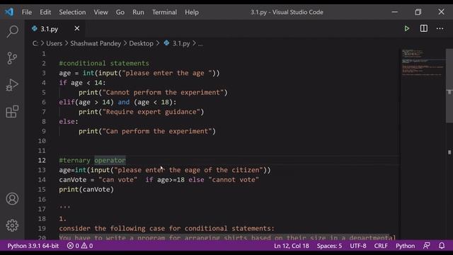Split the editor to the right
The width and height of the screenshot is (453, 255).
pos(423,28)
